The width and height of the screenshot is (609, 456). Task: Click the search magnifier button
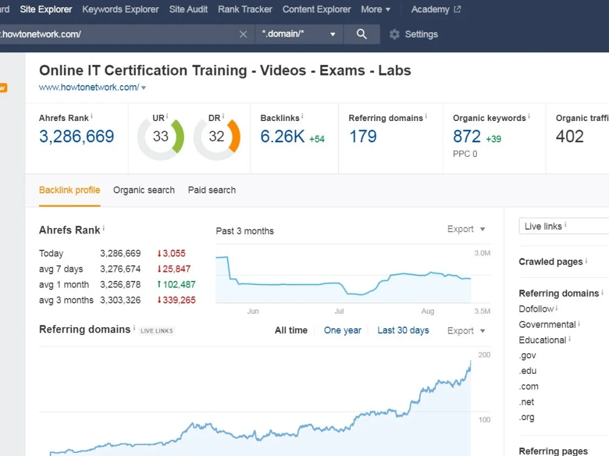click(x=362, y=34)
